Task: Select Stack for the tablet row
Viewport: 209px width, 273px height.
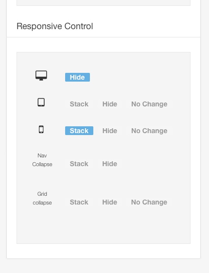Action: (x=79, y=104)
